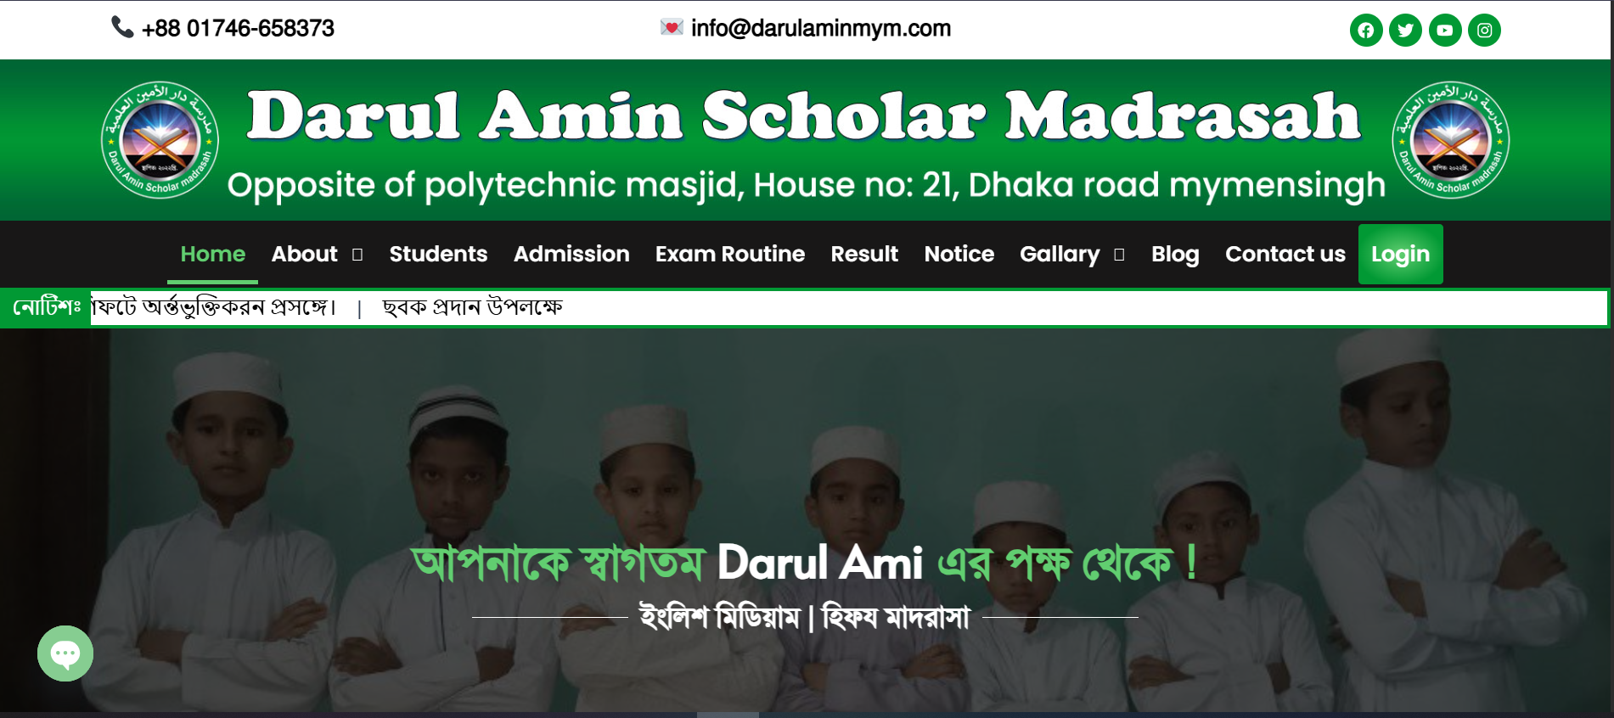Screen dimensions: 1614x718
Task: Expand the About submenu arrow
Action: coord(357,255)
